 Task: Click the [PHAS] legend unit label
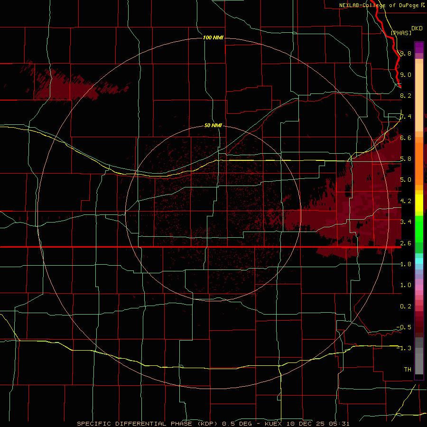coord(401,33)
